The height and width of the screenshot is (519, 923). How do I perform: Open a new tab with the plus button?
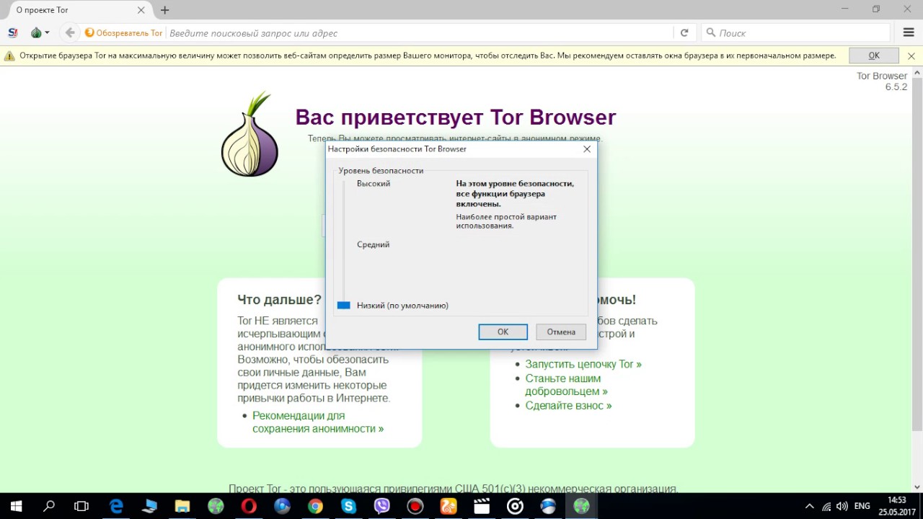(165, 10)
